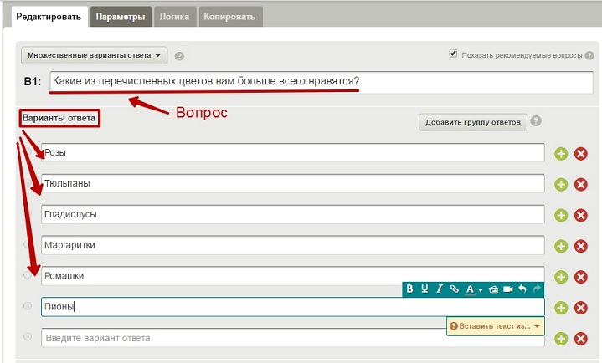Add an answer after Розы with green plus
This screenshot has height=363, width=602.
[x=561, y=153]
